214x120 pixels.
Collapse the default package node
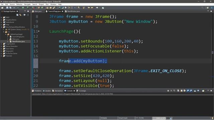(x=6, y=34)
